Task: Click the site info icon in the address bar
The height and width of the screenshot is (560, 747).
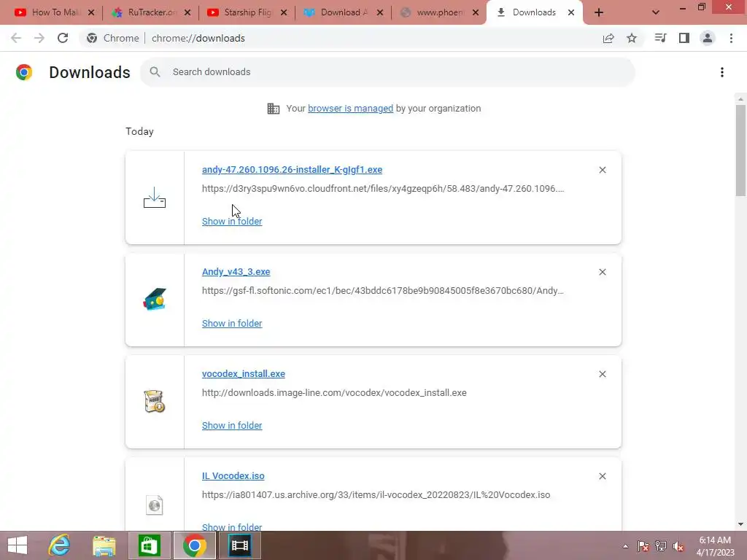Action: [x=92, y=38]
